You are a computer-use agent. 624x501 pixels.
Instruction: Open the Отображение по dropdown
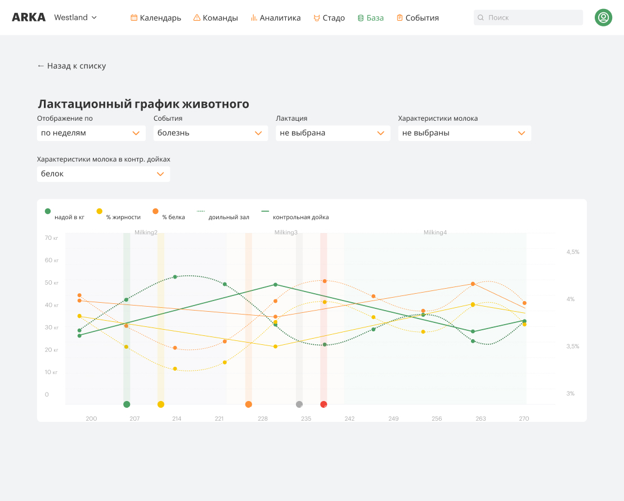(91, 133)
